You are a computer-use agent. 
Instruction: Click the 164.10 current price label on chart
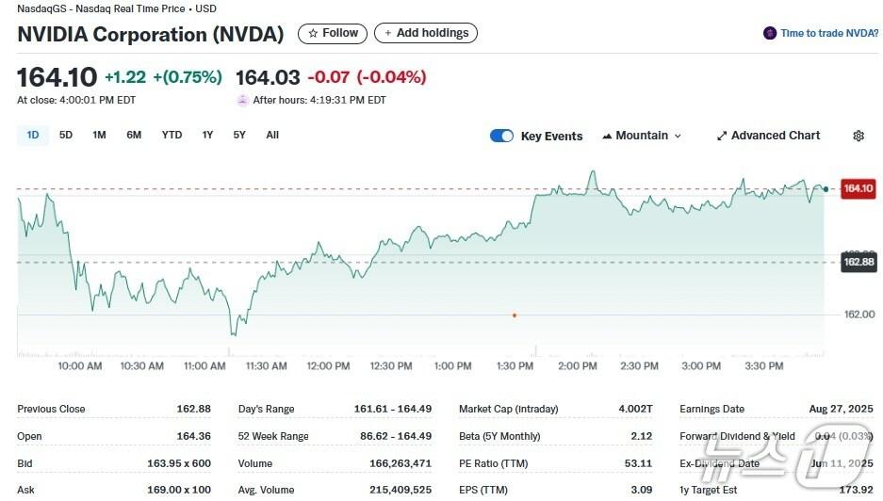(x=858, y=188)
